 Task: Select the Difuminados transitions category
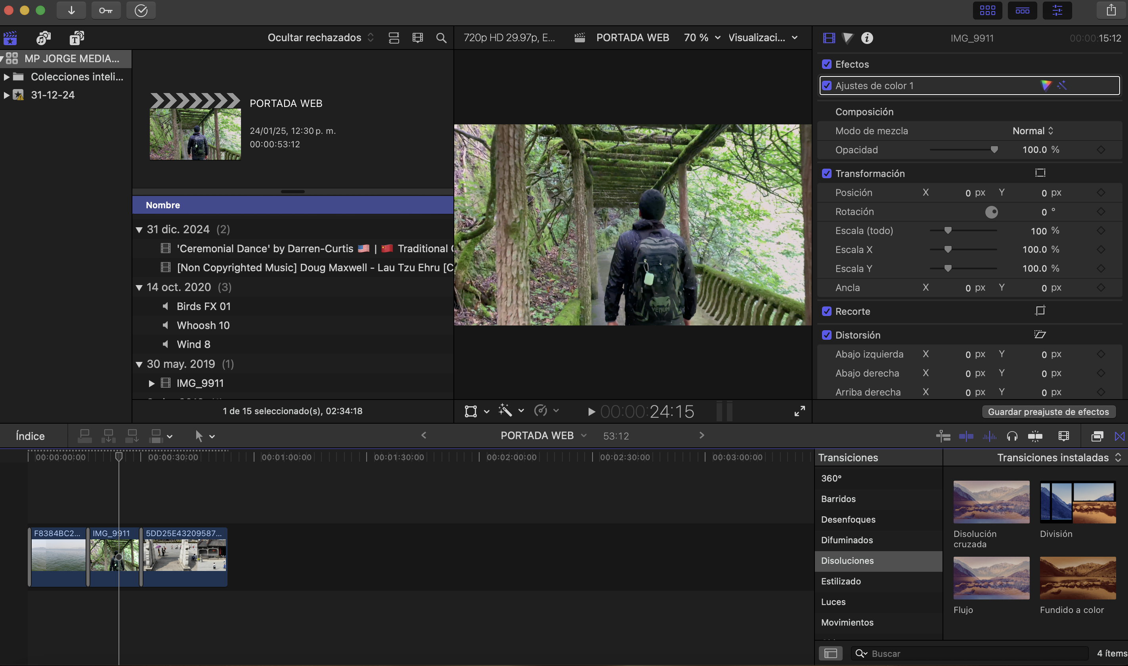(847, 540)
